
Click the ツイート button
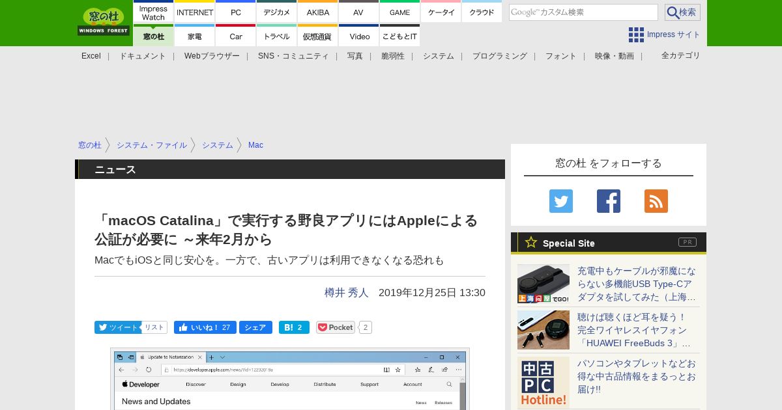(x=117, y=327)
